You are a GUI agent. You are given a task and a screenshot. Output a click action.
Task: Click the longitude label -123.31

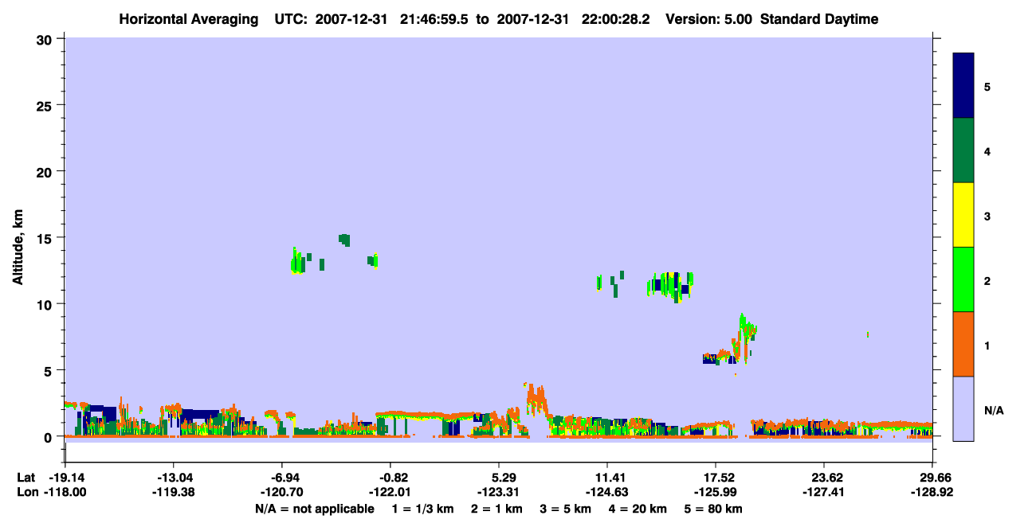tap(498, 493)
